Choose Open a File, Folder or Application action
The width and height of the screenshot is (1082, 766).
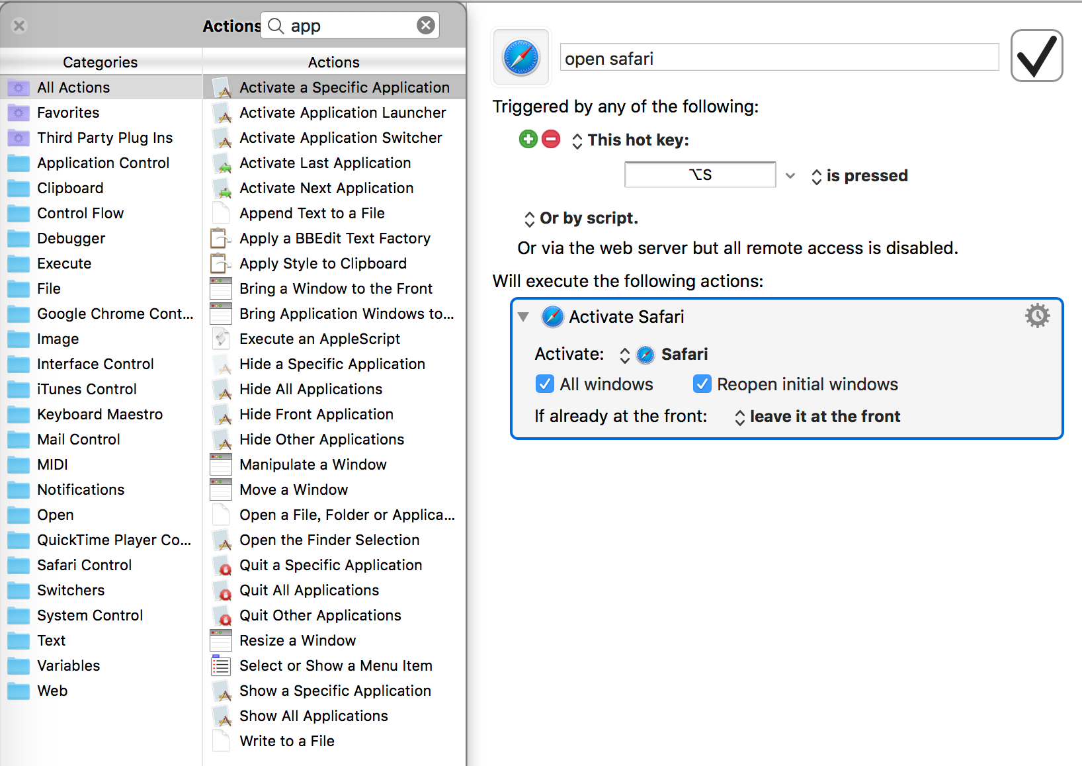pos(334,515)
